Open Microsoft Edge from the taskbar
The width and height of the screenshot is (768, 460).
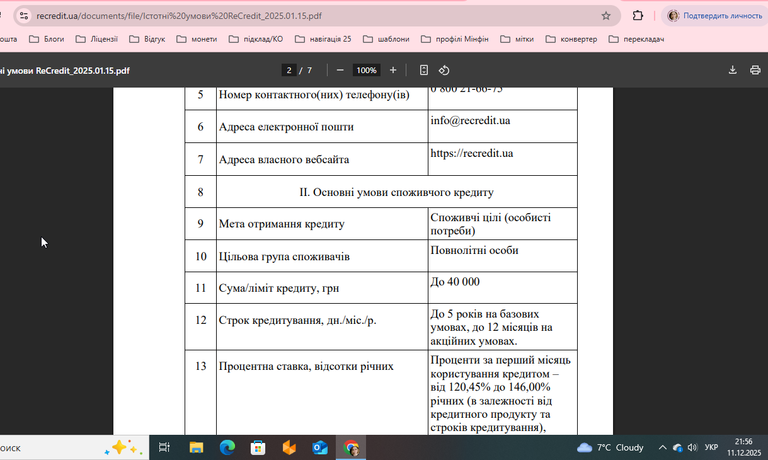(227, 447)
